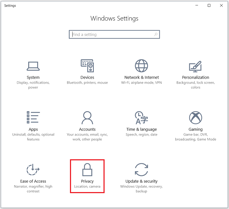Open the Time & language clock icon
The image size is (229, 209).
(141, 117)
